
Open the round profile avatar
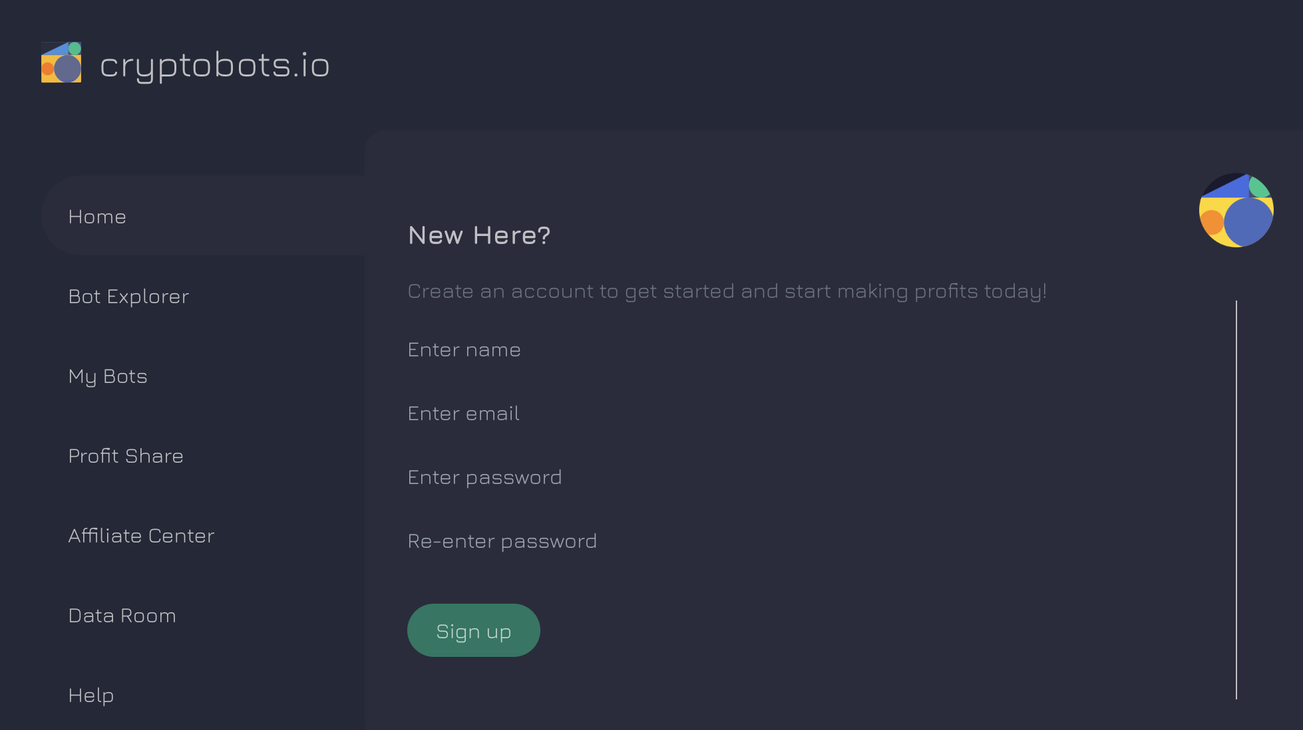pos(1236,210)
